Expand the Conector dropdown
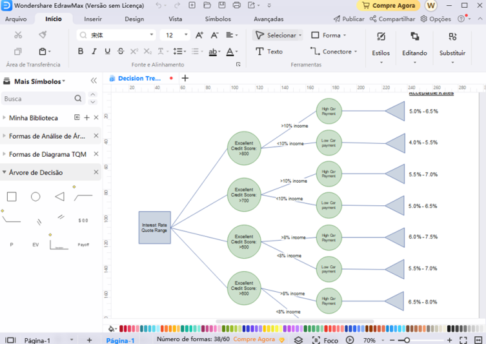The height and width of the screenshot is (344, 486). (x=356, y=52)
